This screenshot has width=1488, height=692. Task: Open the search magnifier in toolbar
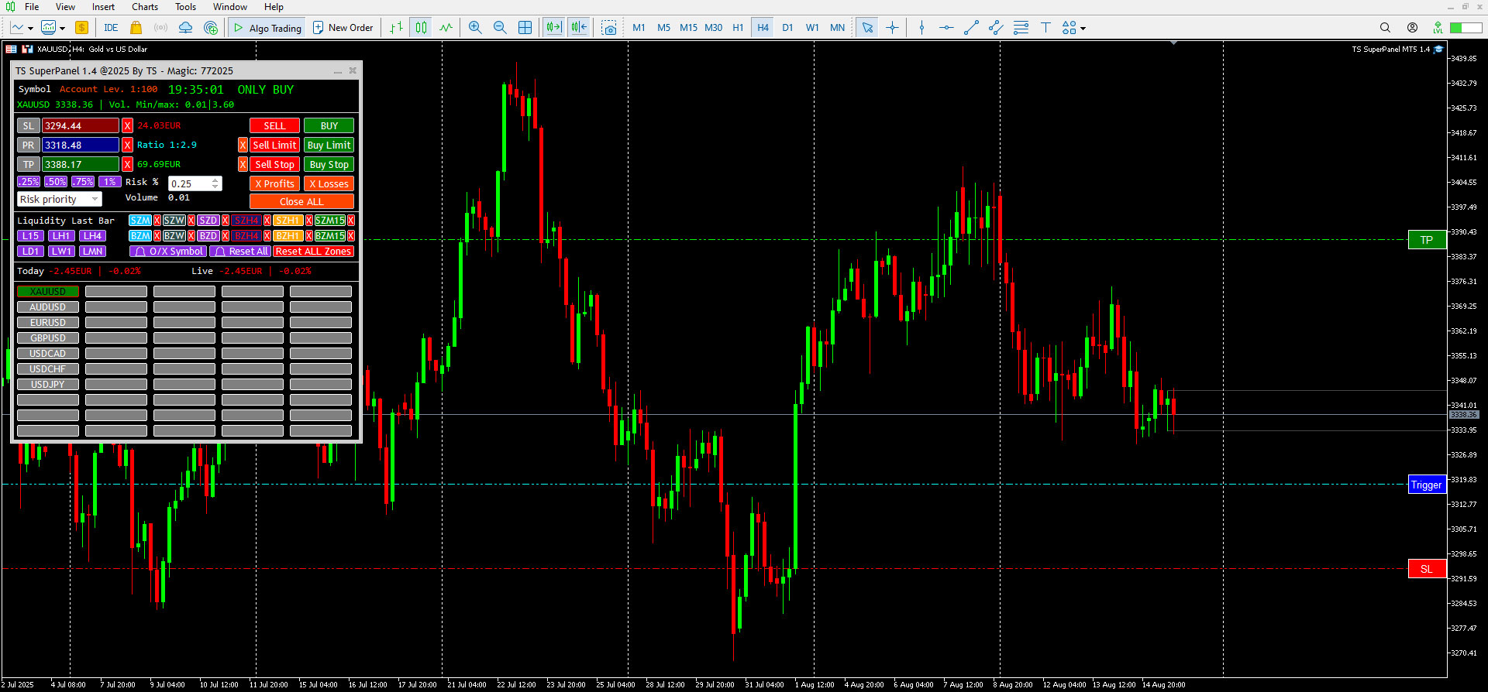[1385, 28]
